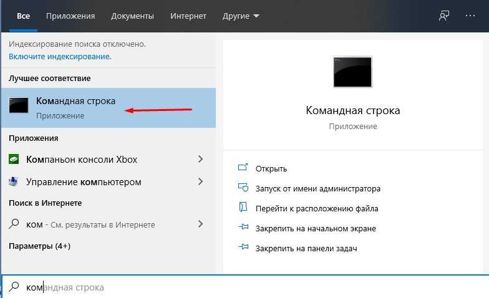Viewport: 489px width, 298px height.
Task: Click the web search magnifier icon for ком
Action: click(14, 224)
